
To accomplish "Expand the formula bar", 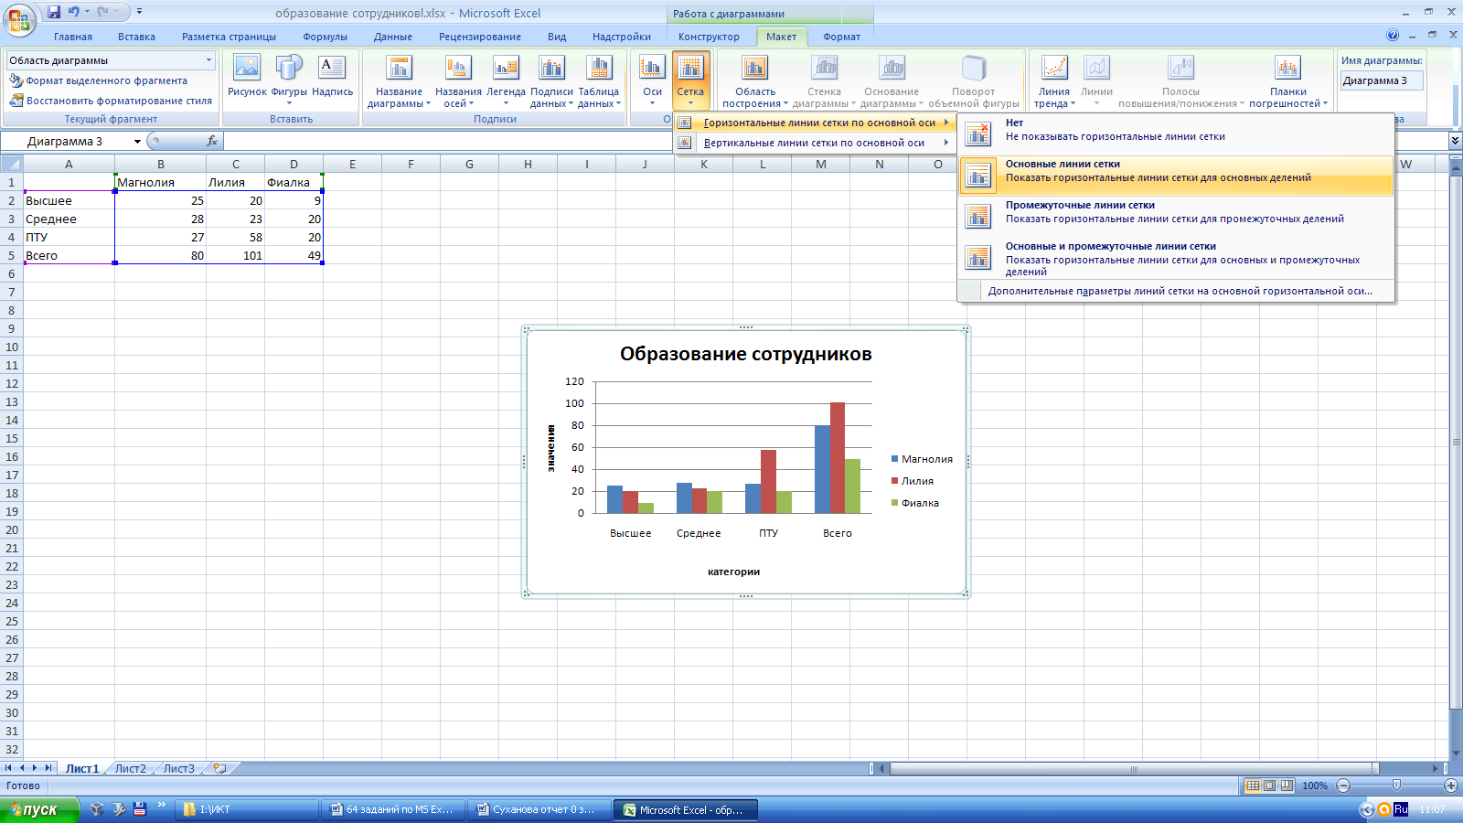I will click(x=1455, y=141).
